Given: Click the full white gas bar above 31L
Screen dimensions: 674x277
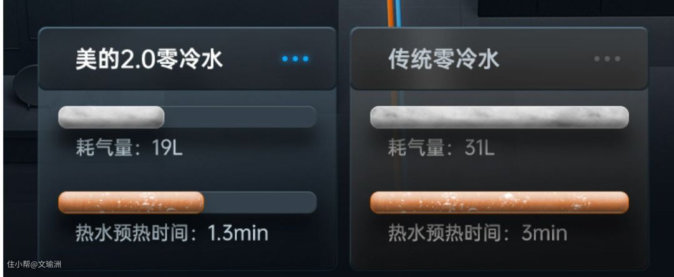Looking at the screenshot, I should pyautogui.click(x=499, y=117).
